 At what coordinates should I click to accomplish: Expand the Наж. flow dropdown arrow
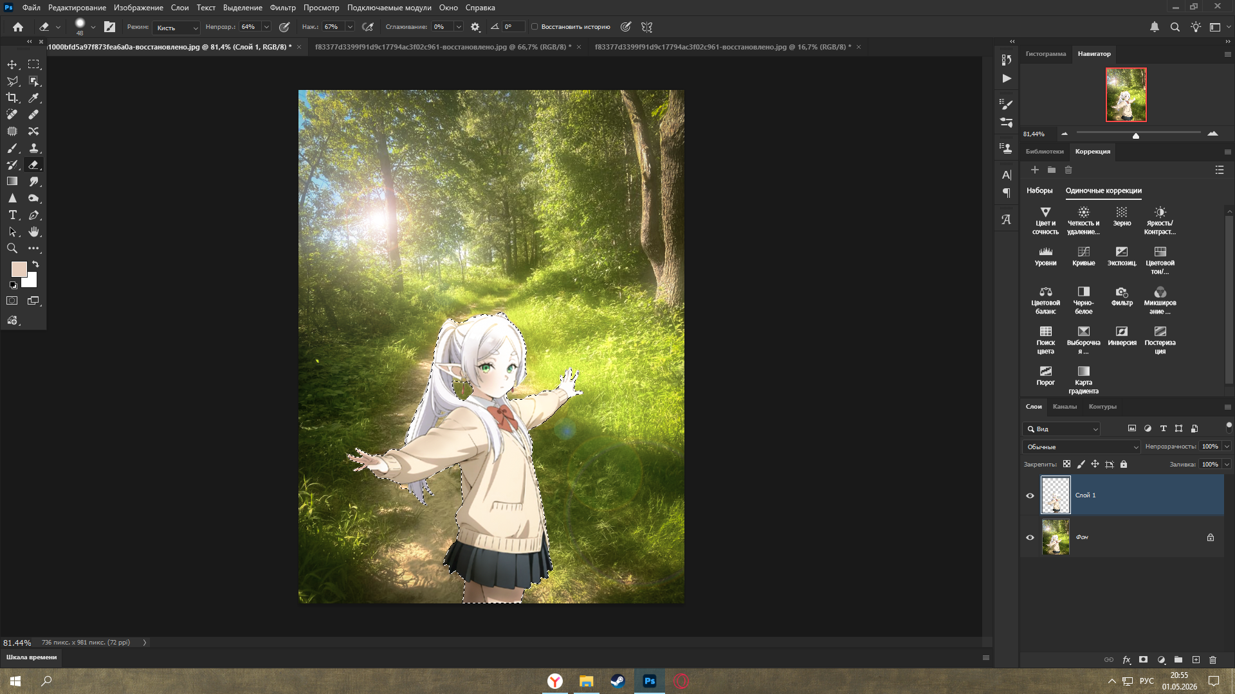coord(350,27)
